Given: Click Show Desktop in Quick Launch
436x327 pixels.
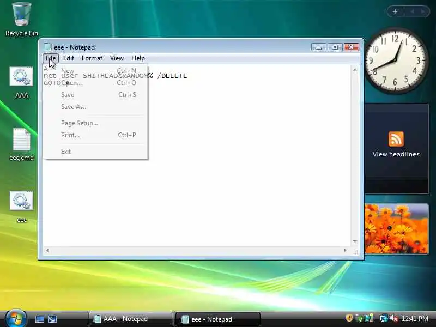Looking at the screenshot, I should click(39, 319).
